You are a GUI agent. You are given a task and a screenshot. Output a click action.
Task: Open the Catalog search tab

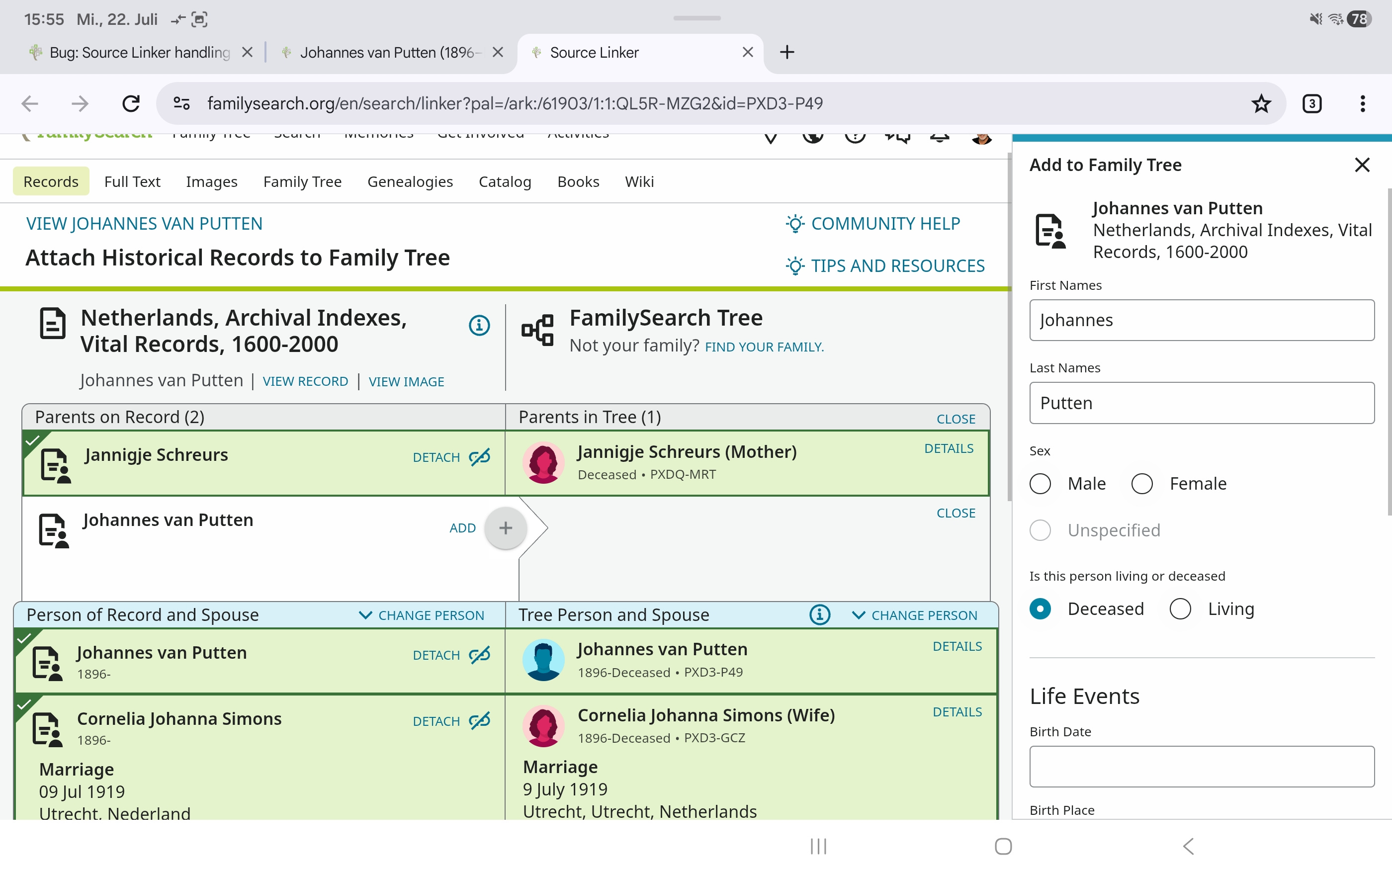coord(505,181)
